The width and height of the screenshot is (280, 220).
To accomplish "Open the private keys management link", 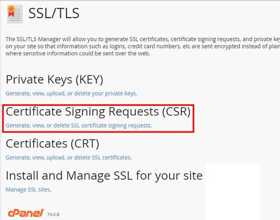I will (x=71, y=94).
